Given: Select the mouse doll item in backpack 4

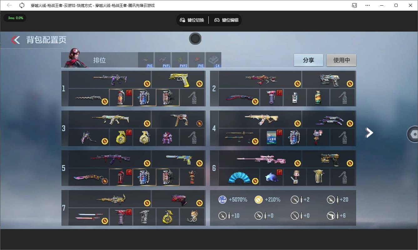Looking at the screenshot, I should click(x=318, y=137).
